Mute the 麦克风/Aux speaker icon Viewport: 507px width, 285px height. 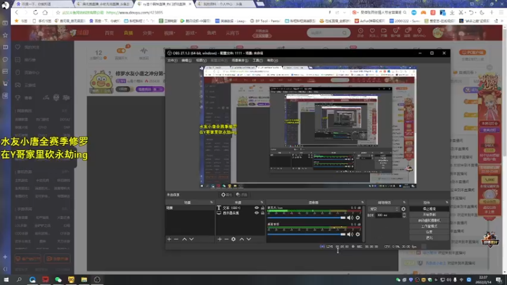click(350, 218)
